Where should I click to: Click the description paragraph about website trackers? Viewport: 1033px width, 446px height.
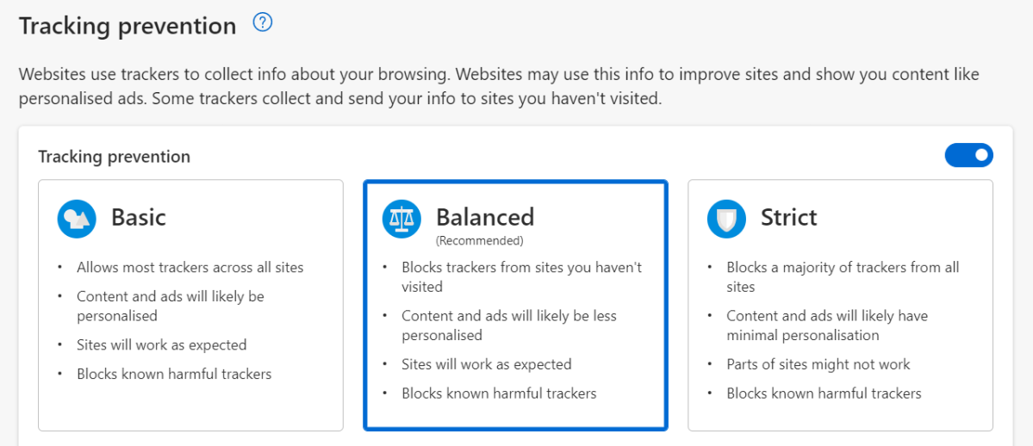499,87
